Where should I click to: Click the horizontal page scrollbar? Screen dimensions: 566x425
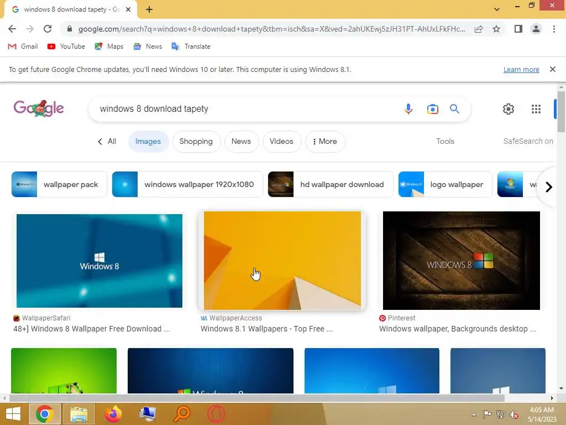point(256,398)
